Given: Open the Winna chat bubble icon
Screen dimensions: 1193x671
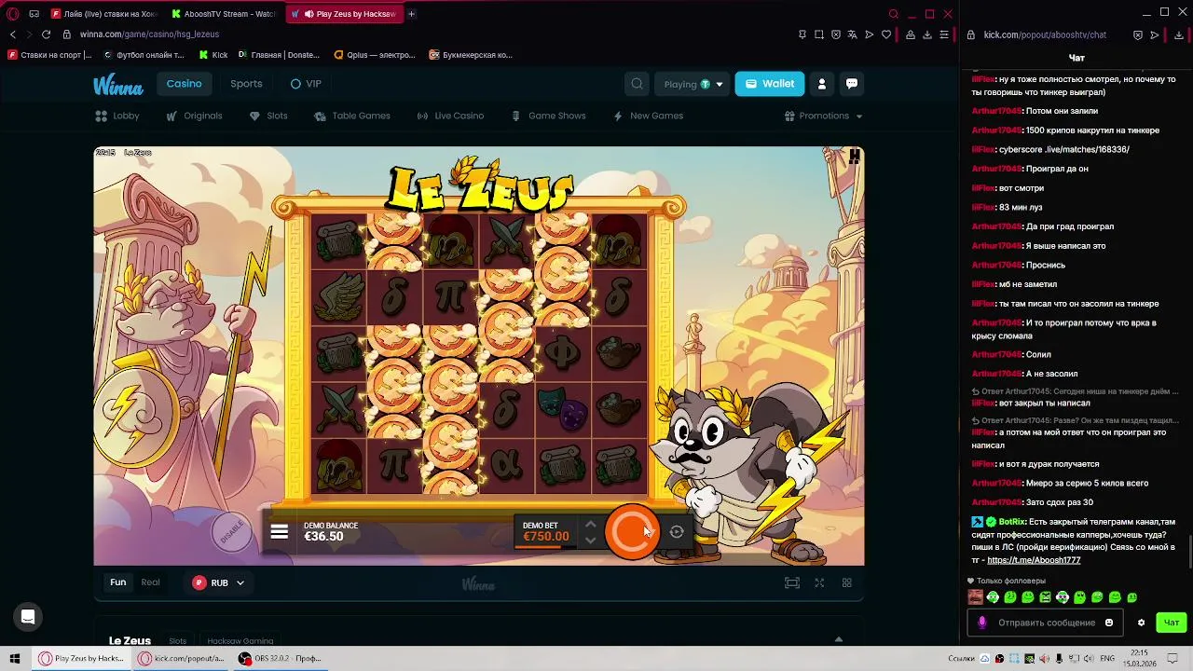Looking at the screenshot, I should [852, 84].
